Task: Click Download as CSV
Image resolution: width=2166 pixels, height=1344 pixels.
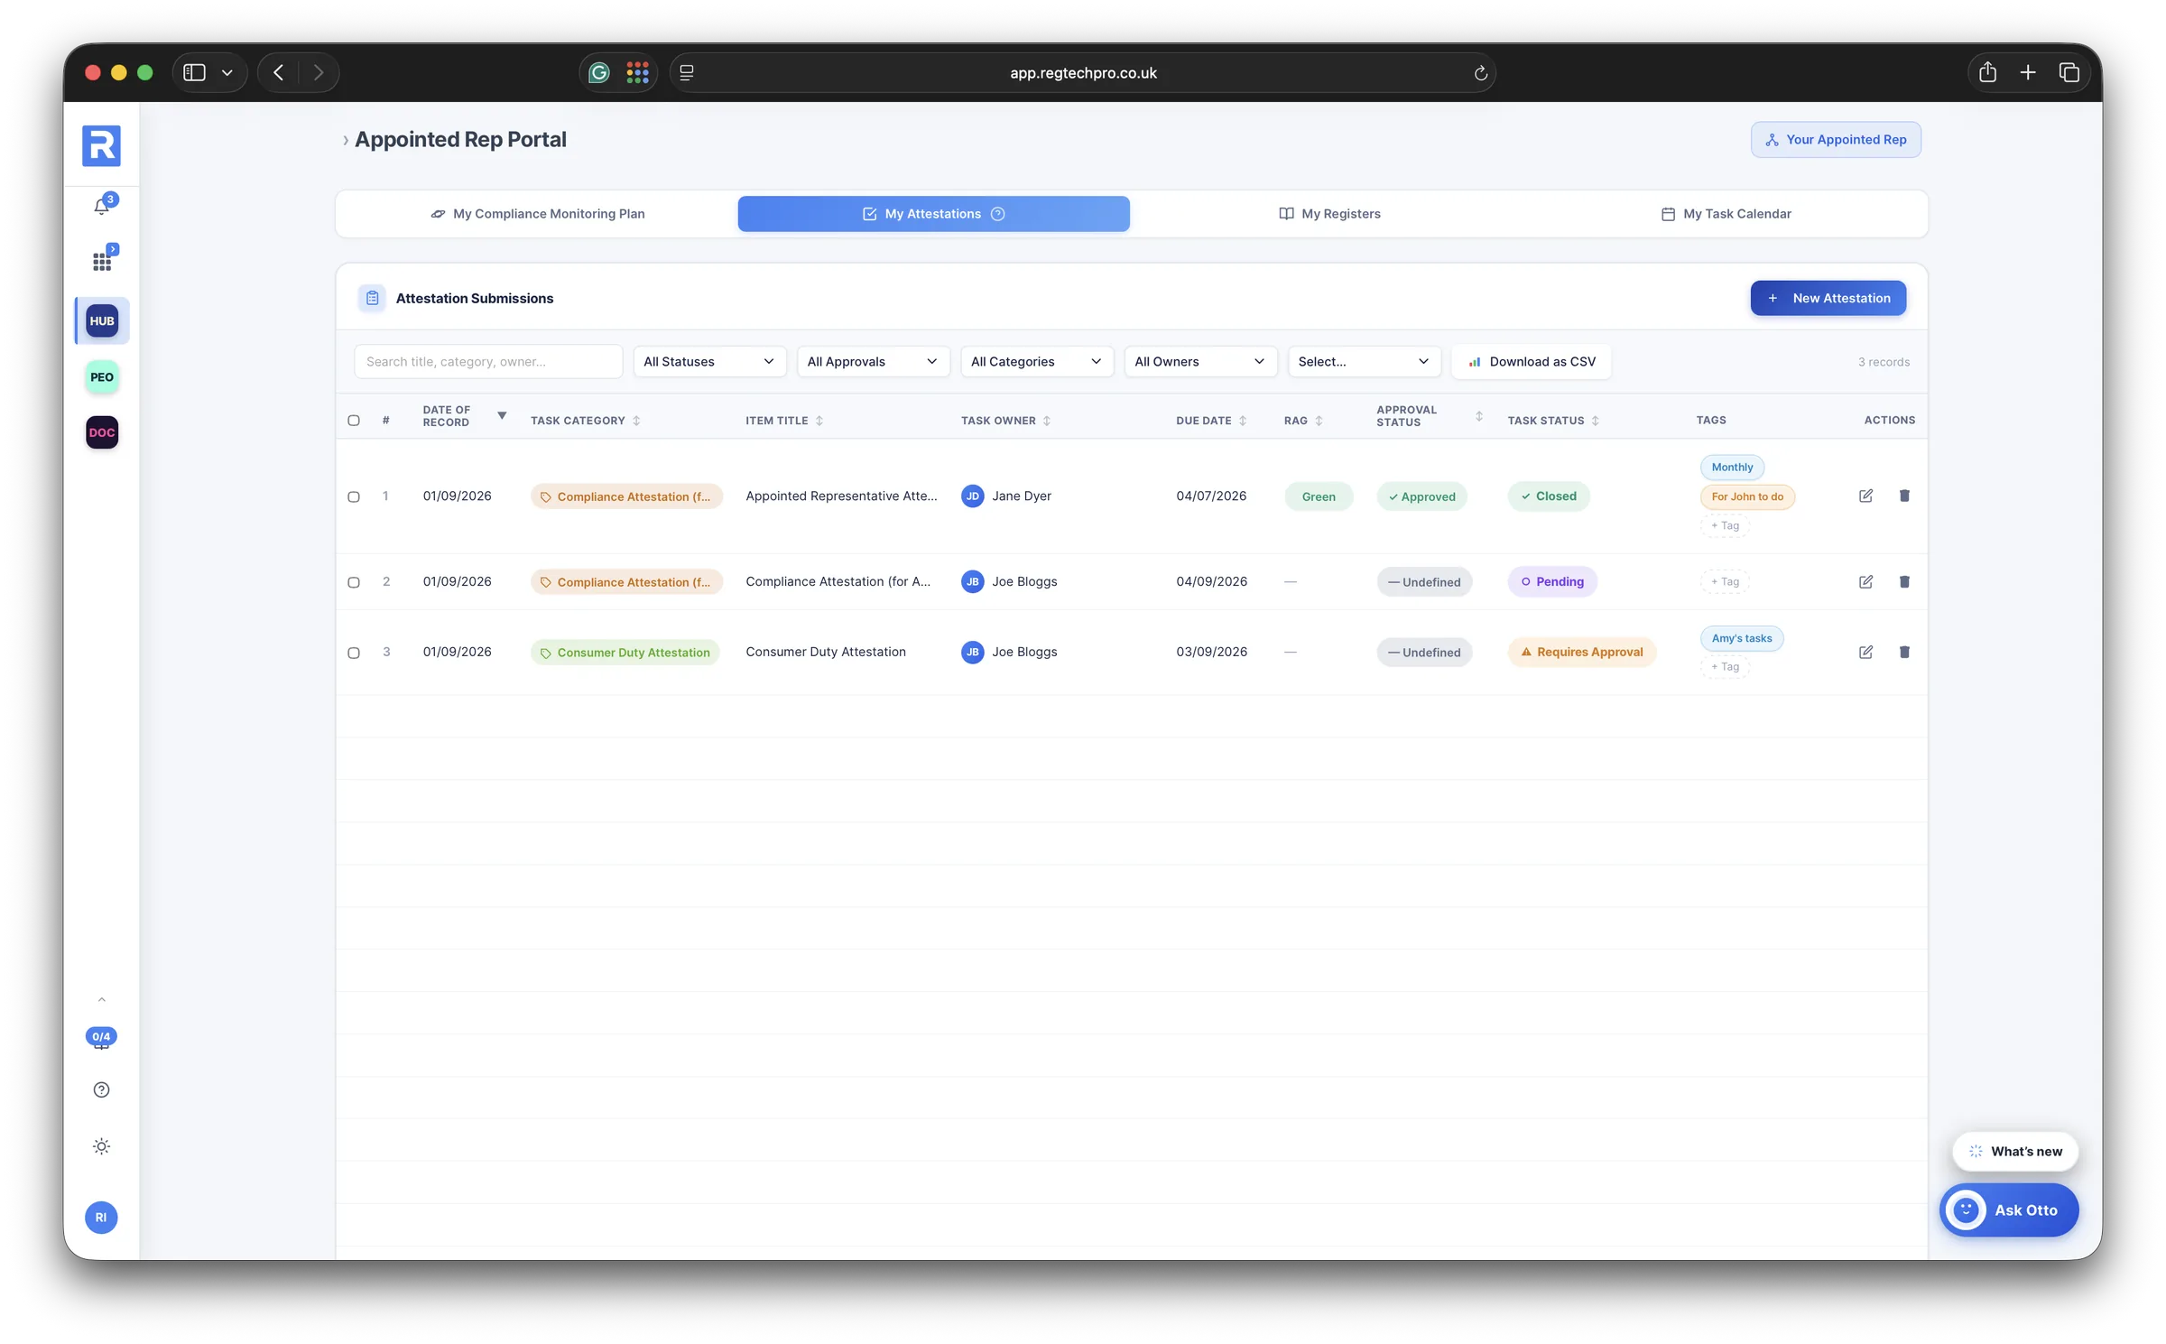Action: [x=1532, y=362]
